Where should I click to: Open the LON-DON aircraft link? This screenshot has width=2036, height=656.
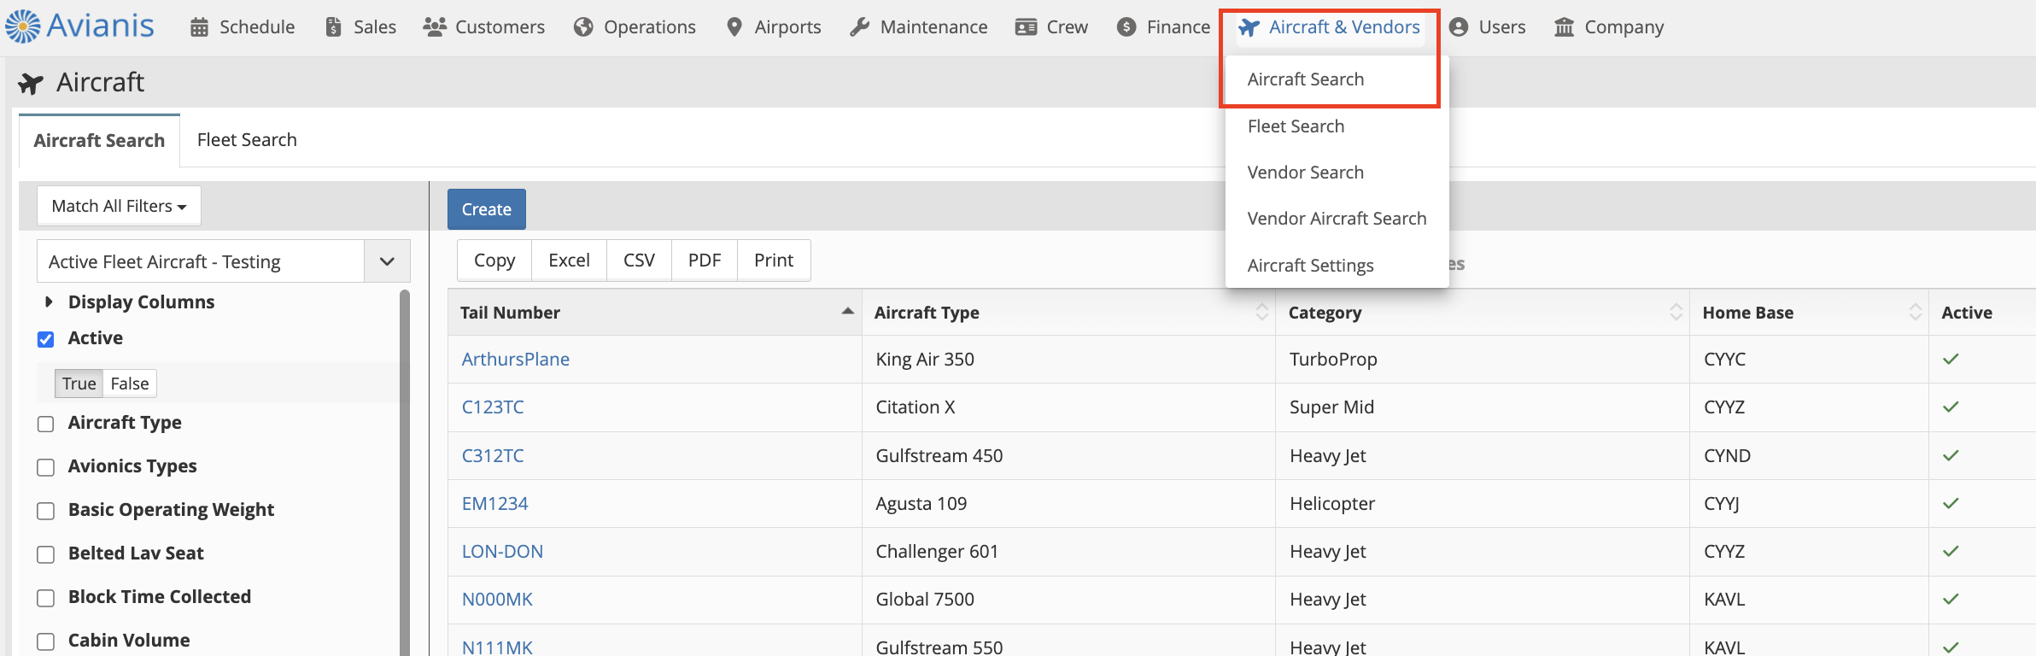502,552
